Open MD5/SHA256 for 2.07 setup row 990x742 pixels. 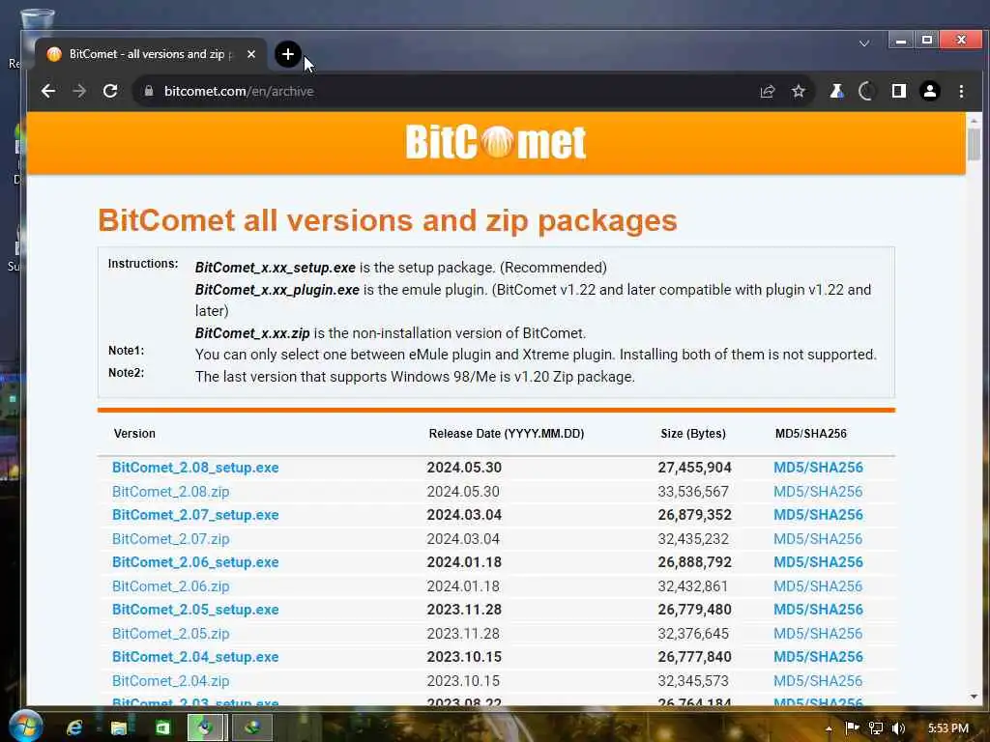pyautogui.click(x=818, y=515)
